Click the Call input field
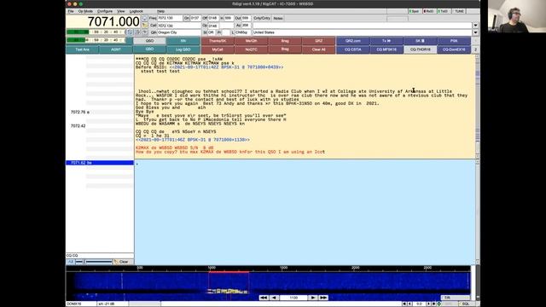The width and height of the screenshot is (546, 307). pos(179,26)
